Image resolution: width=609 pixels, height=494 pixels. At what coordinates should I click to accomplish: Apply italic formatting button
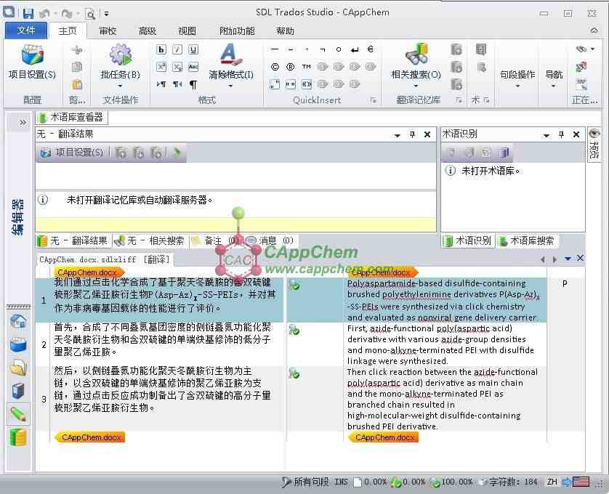point(177,49)
